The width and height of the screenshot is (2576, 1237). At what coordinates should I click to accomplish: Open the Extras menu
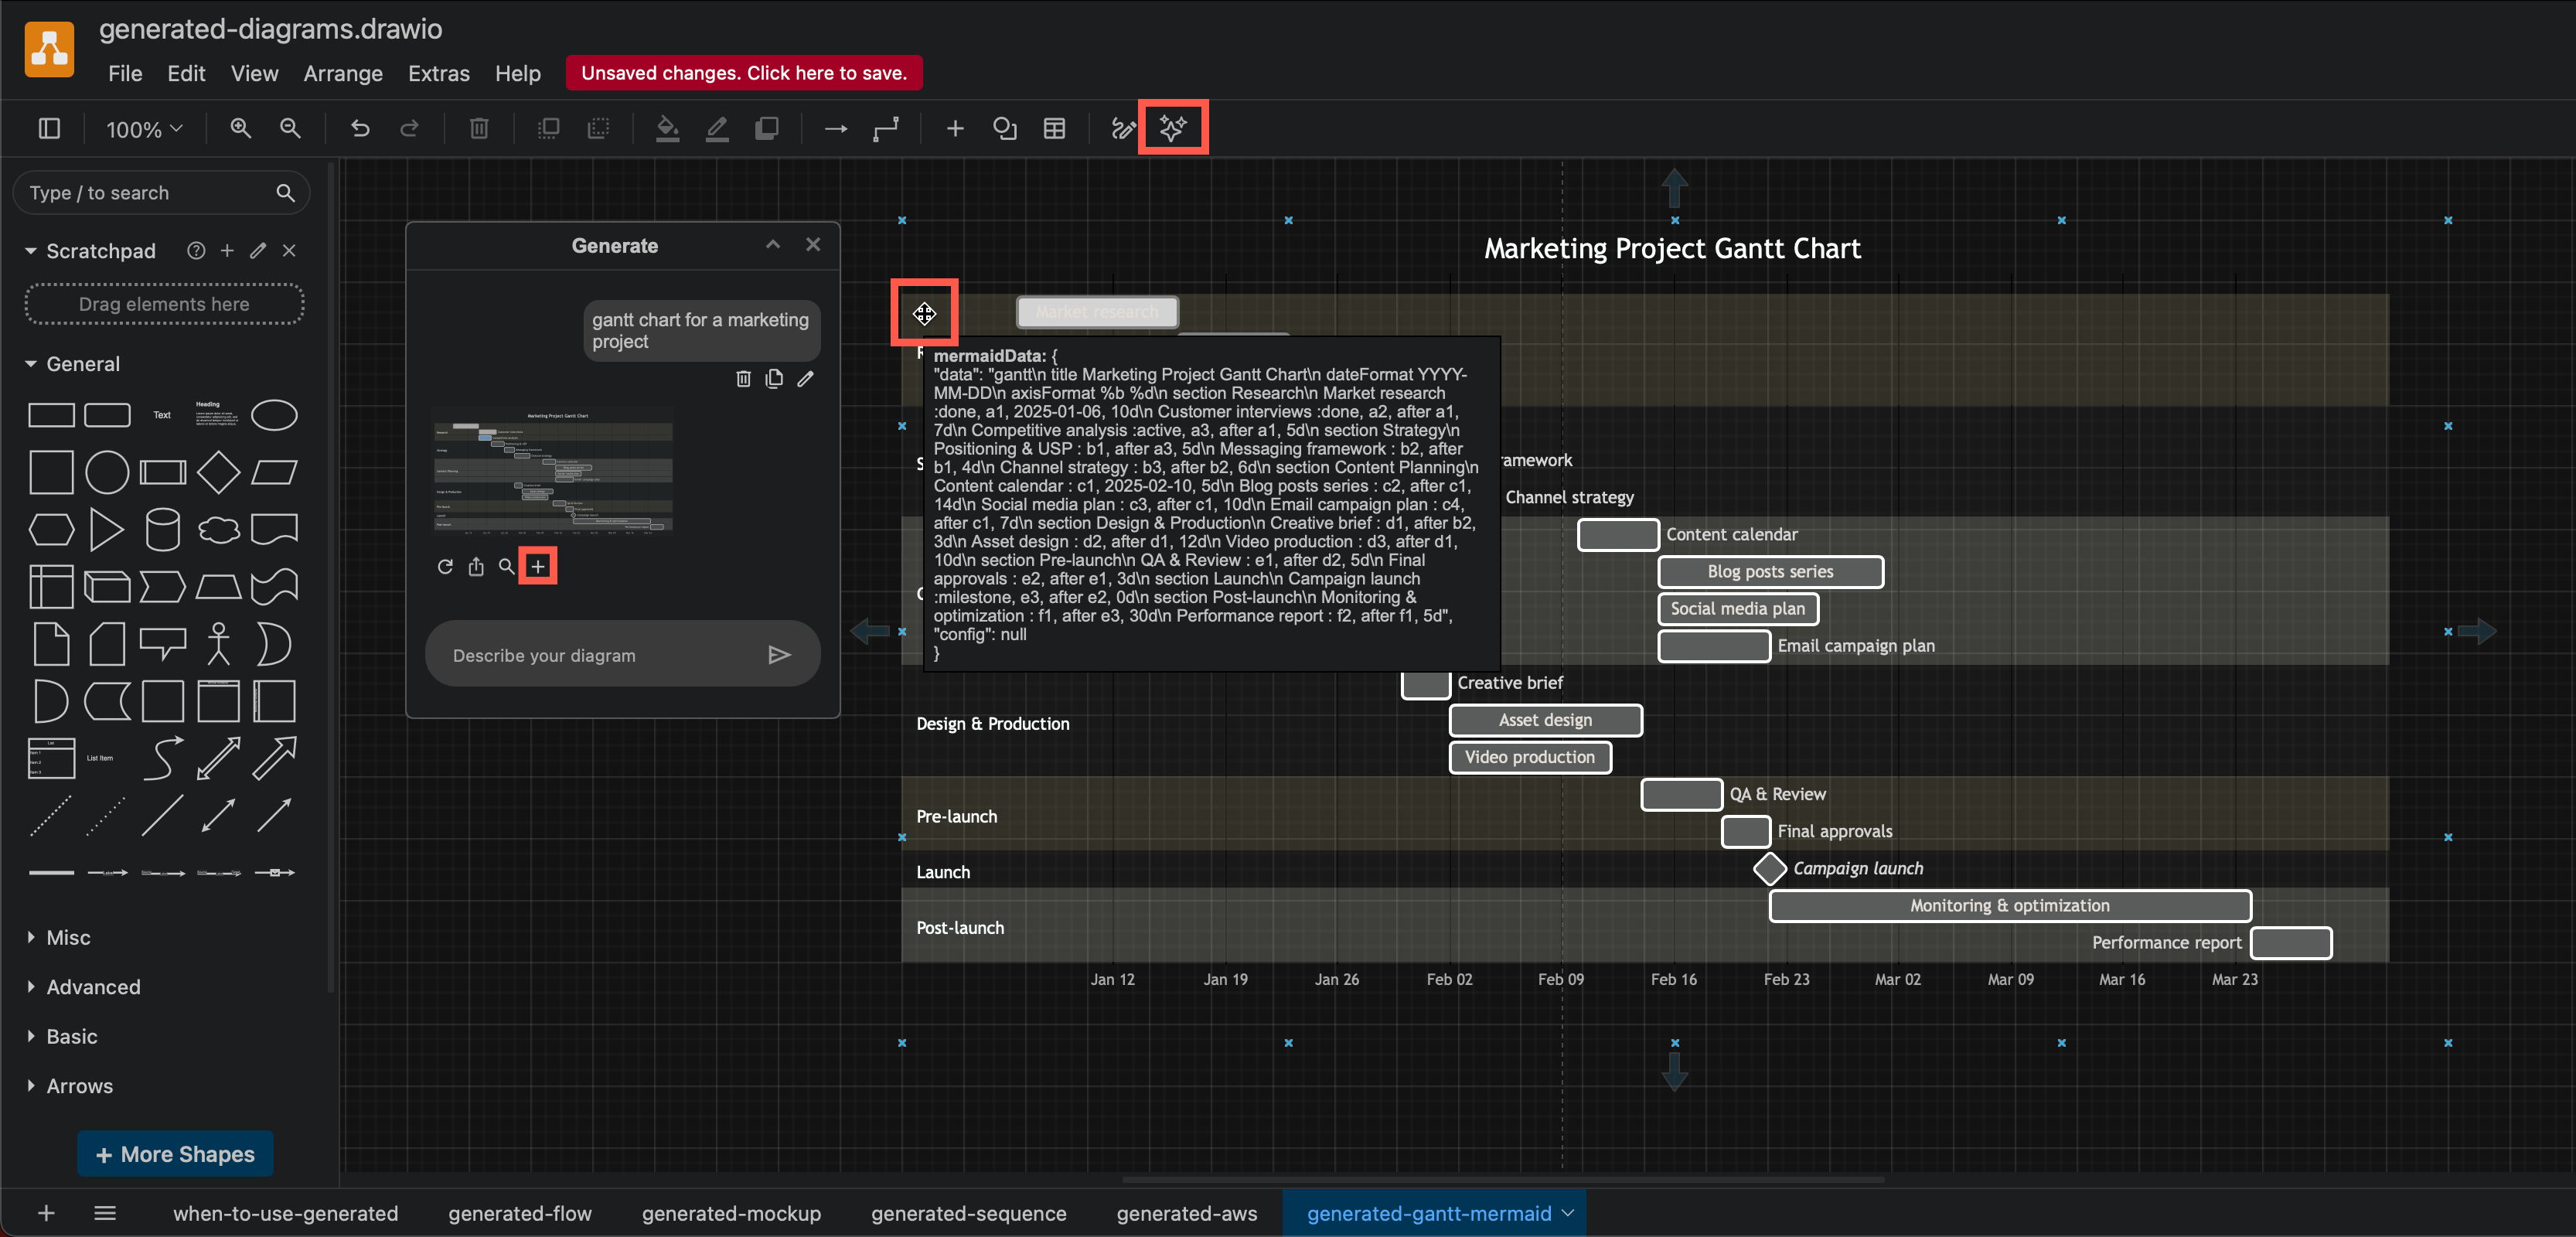(x=438, y=73)
